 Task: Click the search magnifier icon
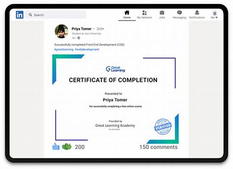pos(30,15)
